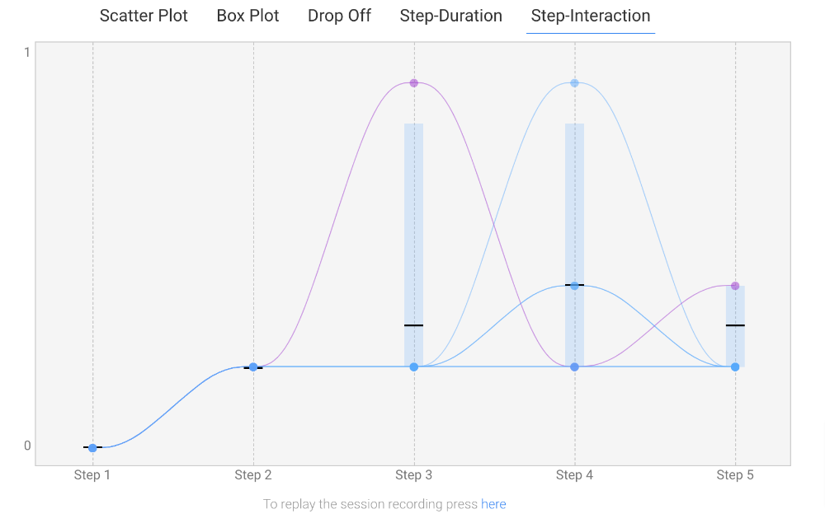Click the bottom blue point at Step 4
The width and height of the screenshot is (825, 523).
tap(574, 367)
